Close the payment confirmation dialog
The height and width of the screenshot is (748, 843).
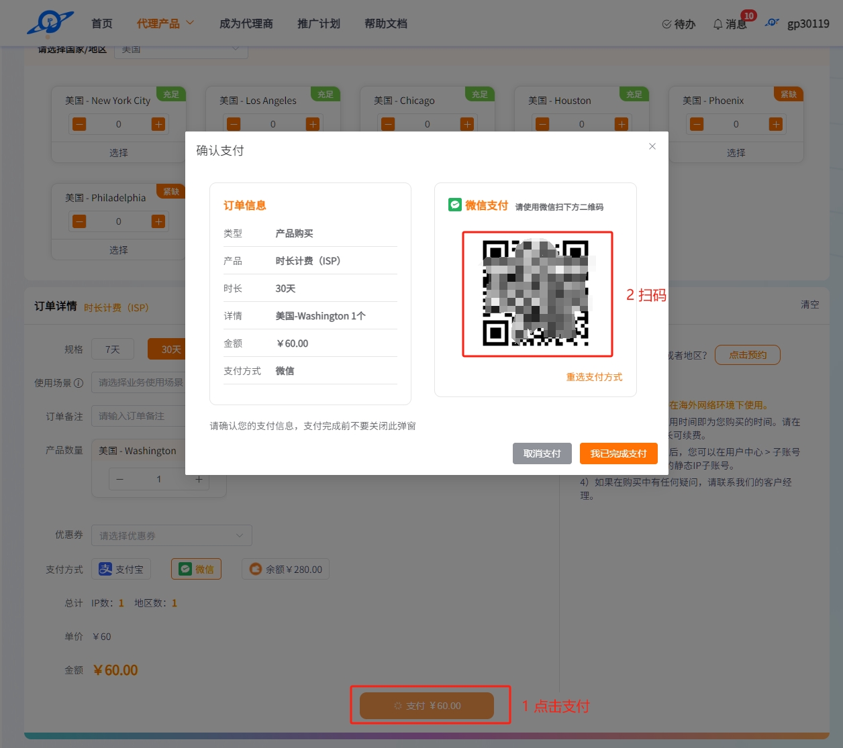click(652, 146)
